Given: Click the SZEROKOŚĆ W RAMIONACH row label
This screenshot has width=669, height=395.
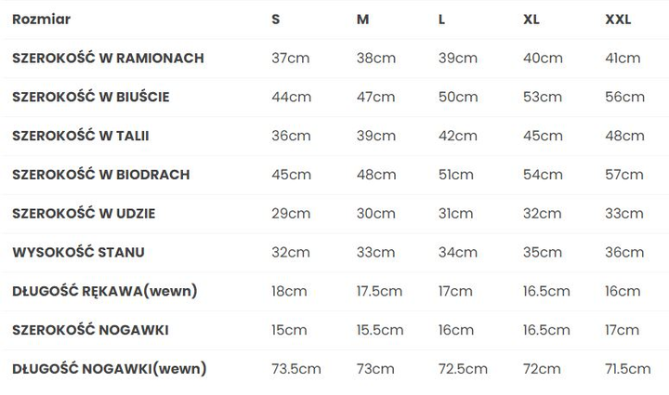Looking at the screenshot, I should click(108, 58).
